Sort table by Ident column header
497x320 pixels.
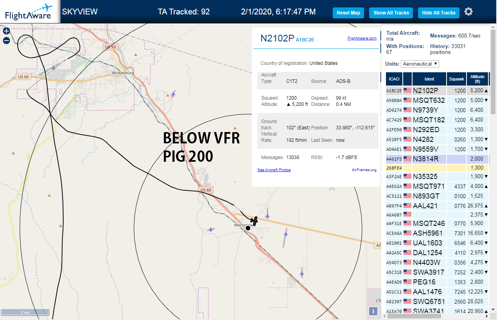pos(429,79)
